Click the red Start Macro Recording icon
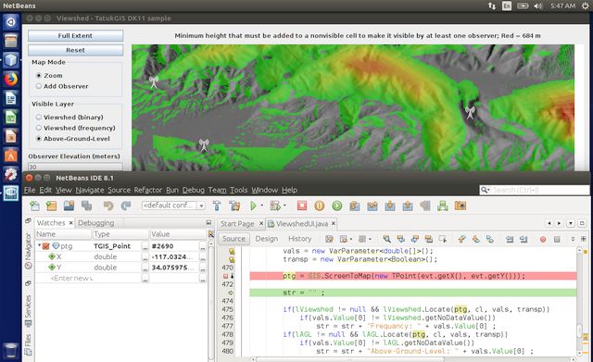Image resolution: width=593 pixels, height=362 pixels. pos(543,239)
